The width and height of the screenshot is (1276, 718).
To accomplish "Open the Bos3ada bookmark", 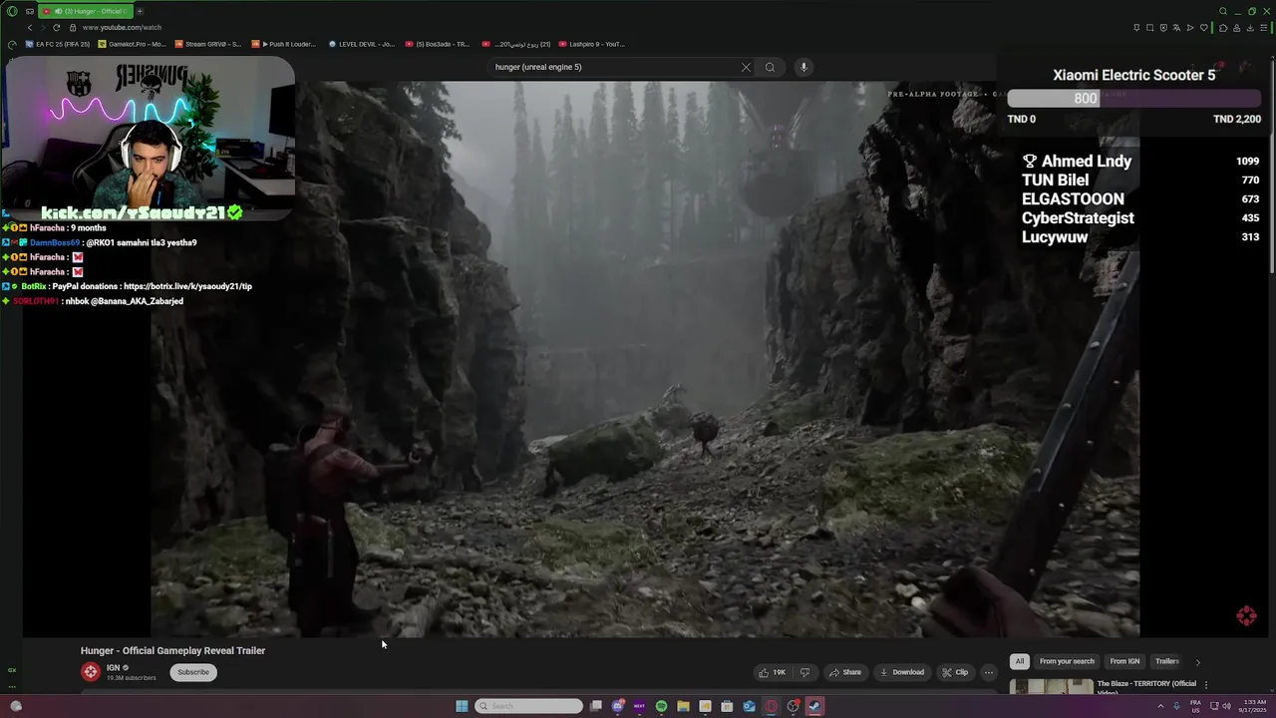I will 438,44.
